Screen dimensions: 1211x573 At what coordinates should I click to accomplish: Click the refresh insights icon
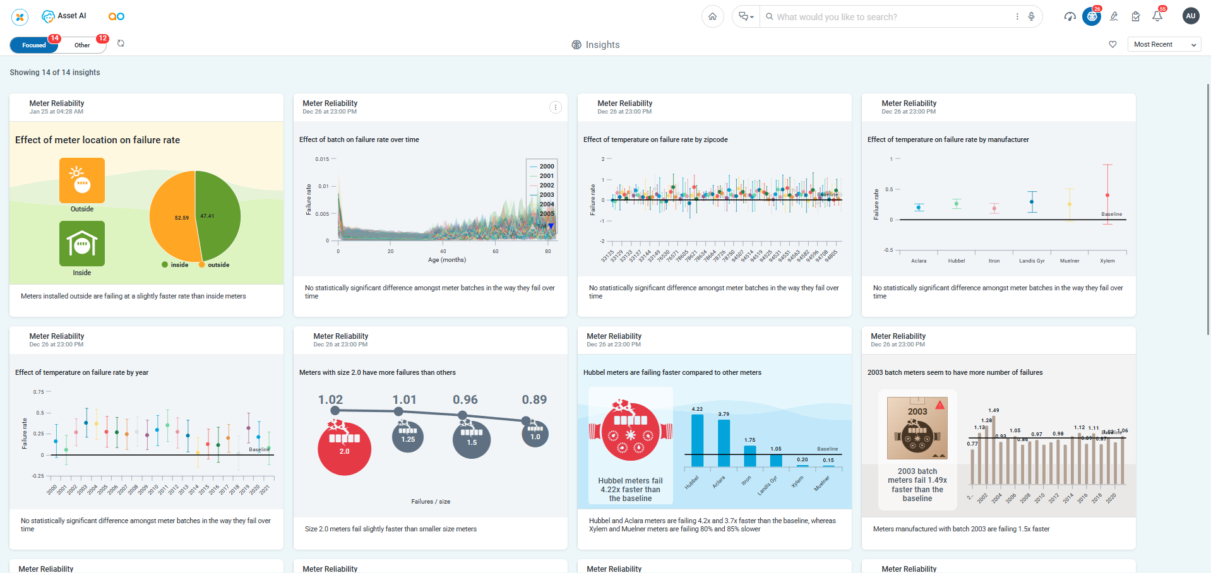[121, 44]
